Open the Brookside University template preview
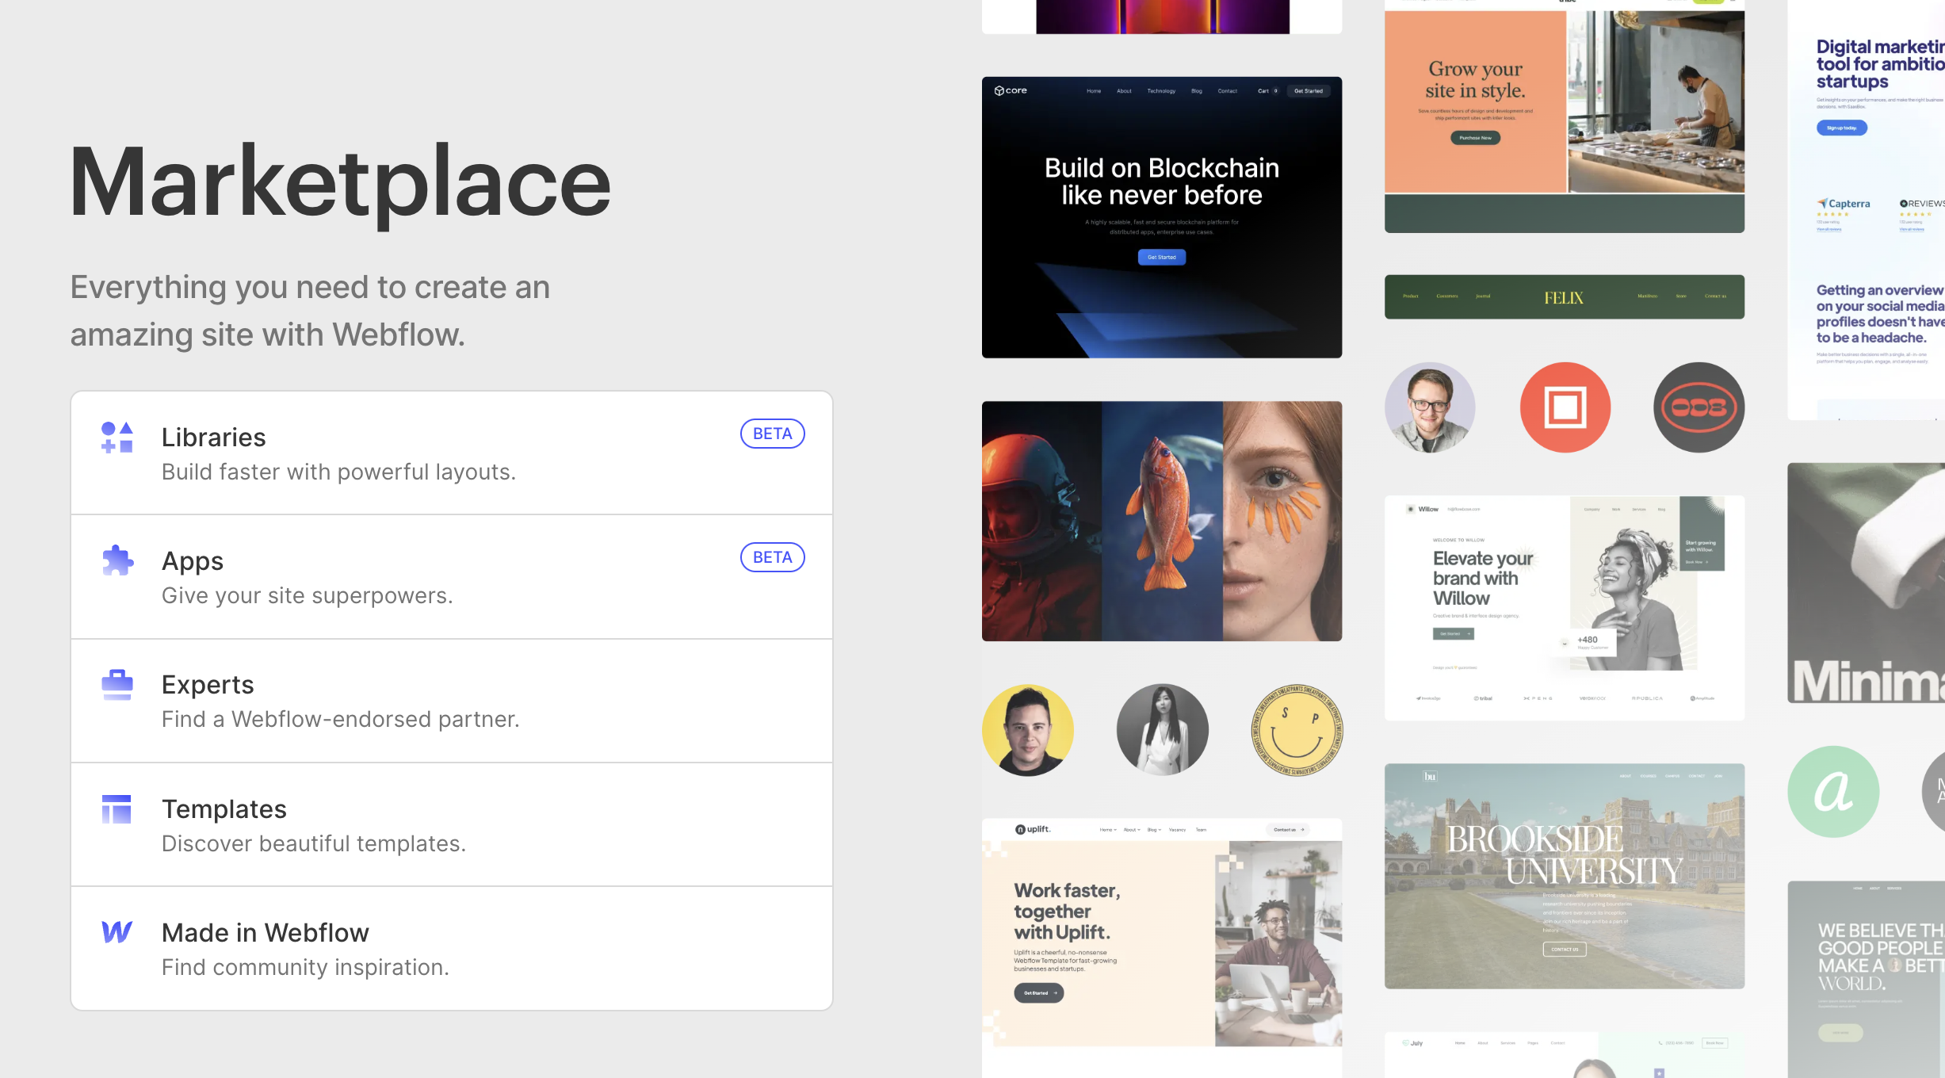Image resolution: width=1945 pixels, height=1078 pixels. pos(1564,876)
